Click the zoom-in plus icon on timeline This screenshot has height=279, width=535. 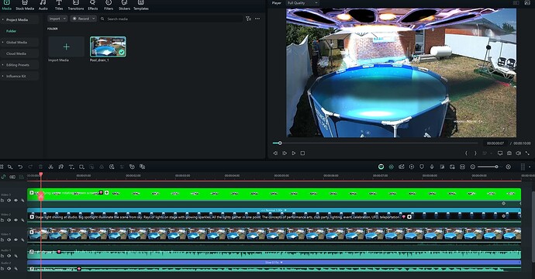click(x=508, y=167)
